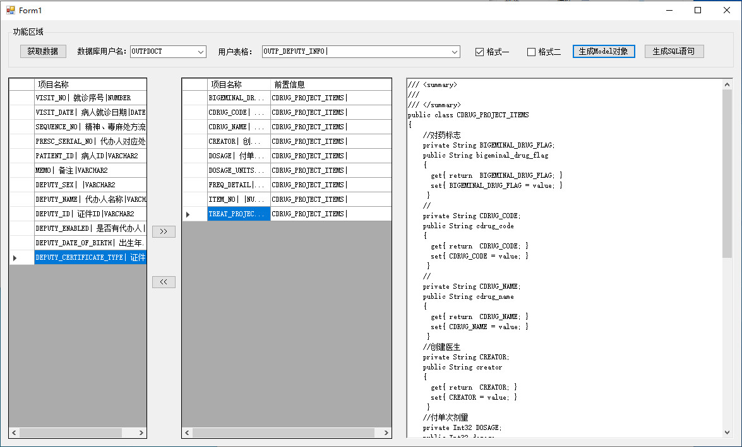Move selected field back with << button
This screenshot has height=447, width=742.
(164, 282)
